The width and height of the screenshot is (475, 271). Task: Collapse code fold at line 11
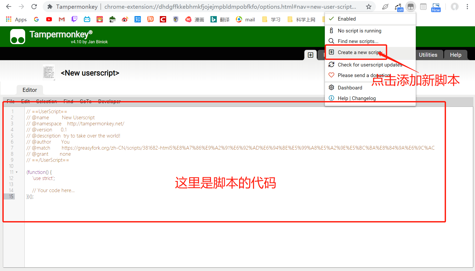pos(17,172)
